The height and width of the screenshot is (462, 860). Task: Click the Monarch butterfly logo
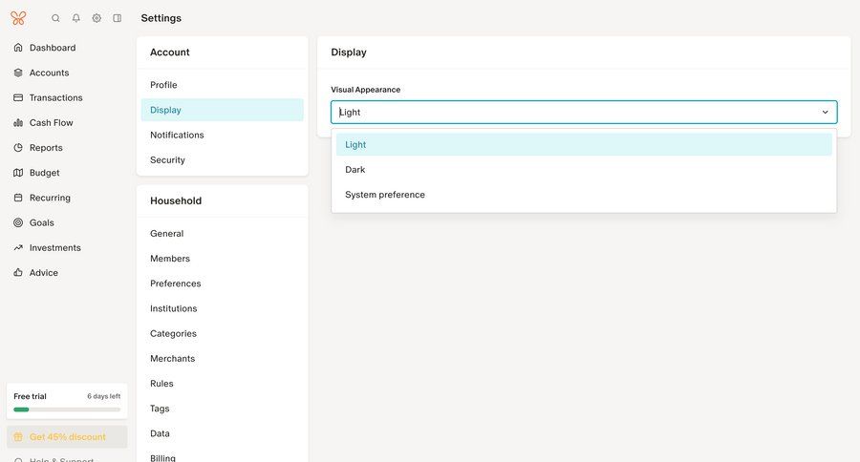18,18
